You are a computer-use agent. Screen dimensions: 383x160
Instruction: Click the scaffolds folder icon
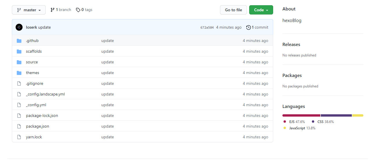[x=19, y=52]
